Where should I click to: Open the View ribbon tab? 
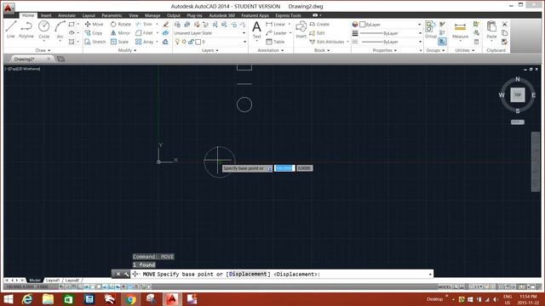click(x=134, y=15)
